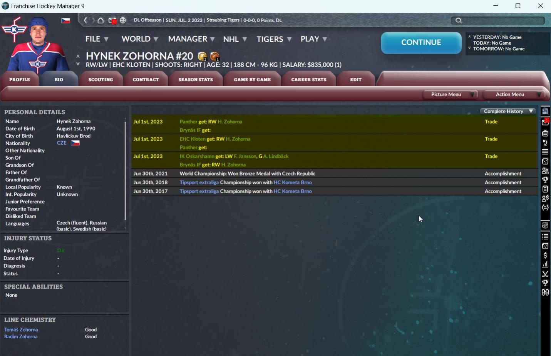Click the globe icon in top toolbar
The height and width of the screenshot is (356, 551).
123,20
